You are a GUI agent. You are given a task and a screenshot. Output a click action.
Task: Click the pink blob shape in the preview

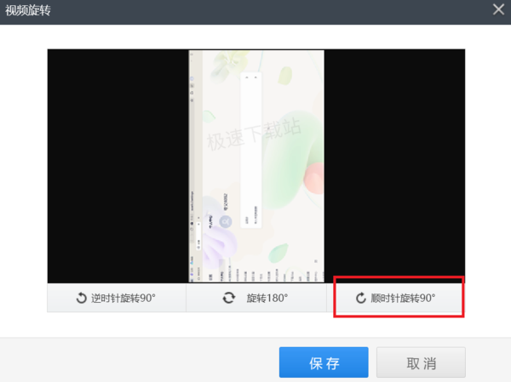(x=314, y=179)
